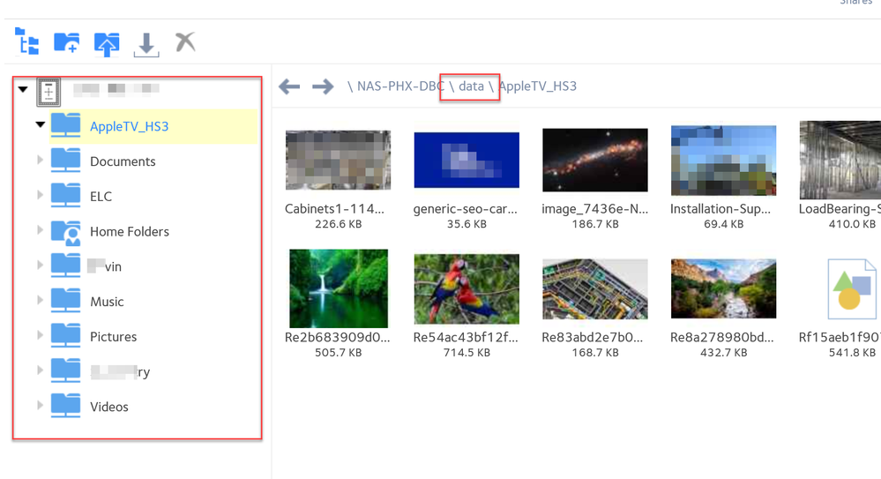Click the Music folder icon
The width and height of the screenshot is (881, 479).
pyautogui.click(x=66, y=300)
